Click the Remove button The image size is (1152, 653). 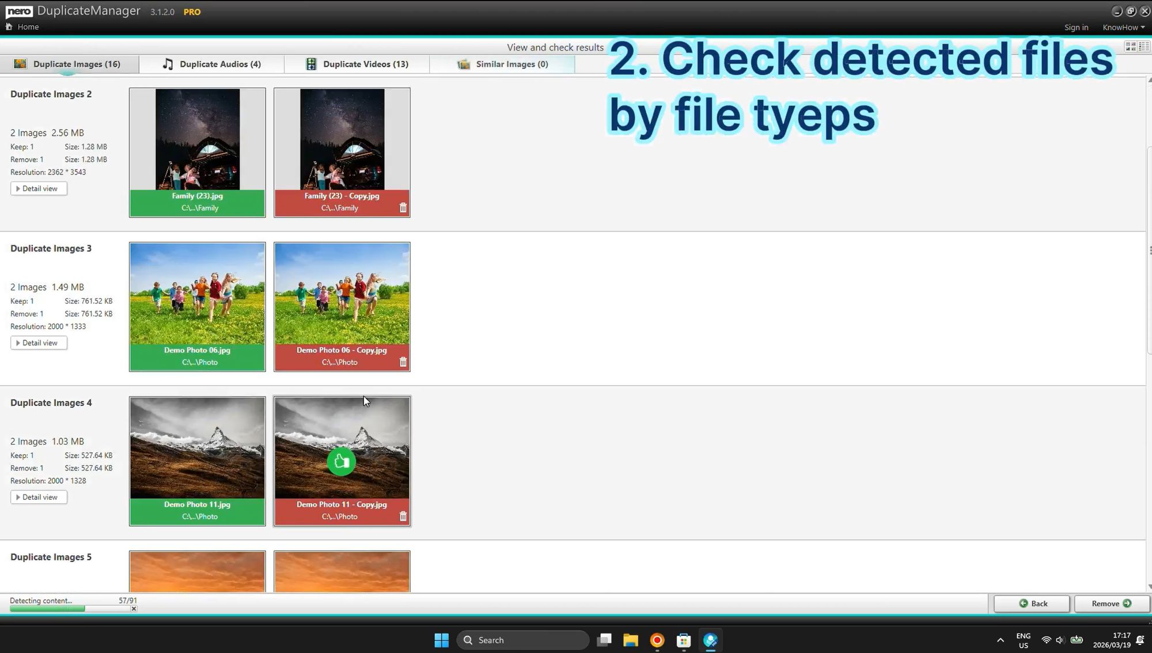(x=1109, y=603)
